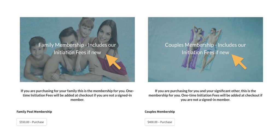
Task: Click the family membership description paragraph
Action: pyautogui.click(x=77, y=95)
